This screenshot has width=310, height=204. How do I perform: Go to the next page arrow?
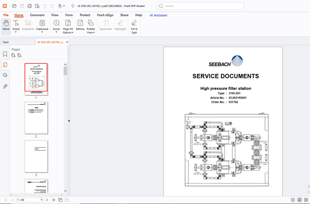[x=46, y=200]
